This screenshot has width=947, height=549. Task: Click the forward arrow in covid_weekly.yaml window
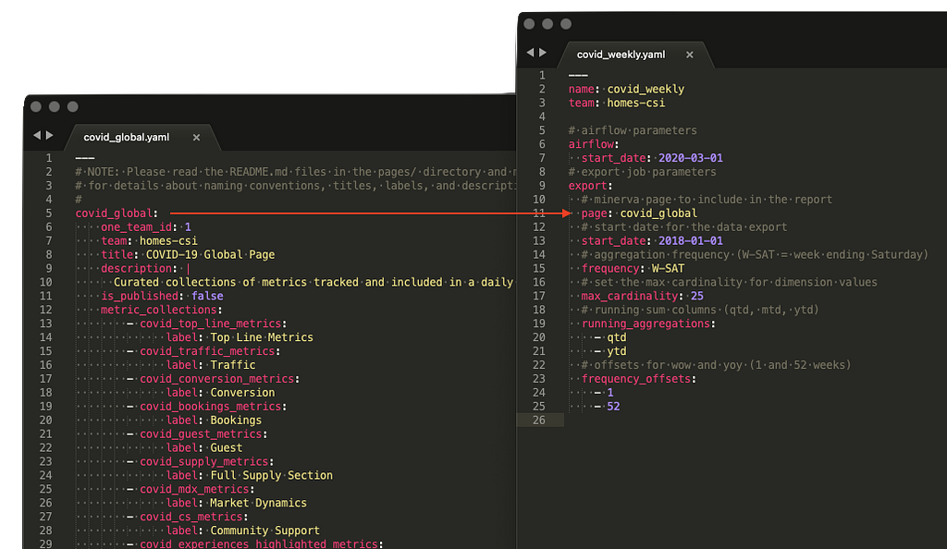click(x=543, y=53)
